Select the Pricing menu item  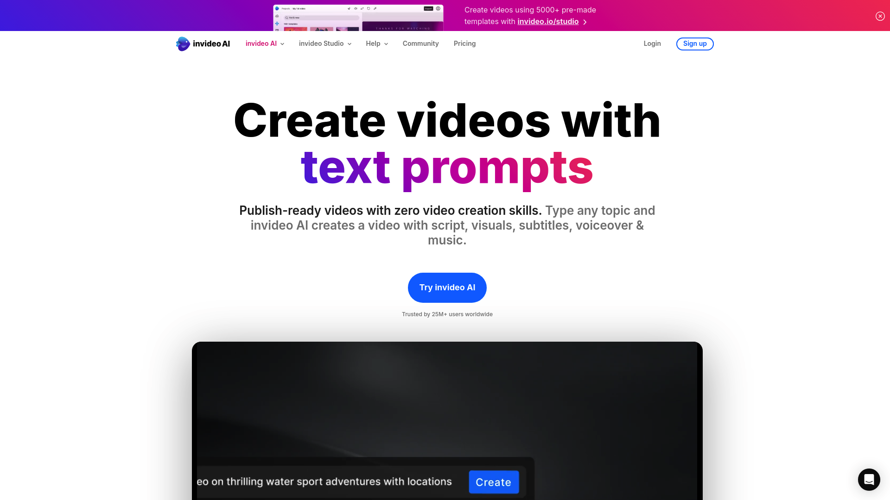tap(464, 44)
